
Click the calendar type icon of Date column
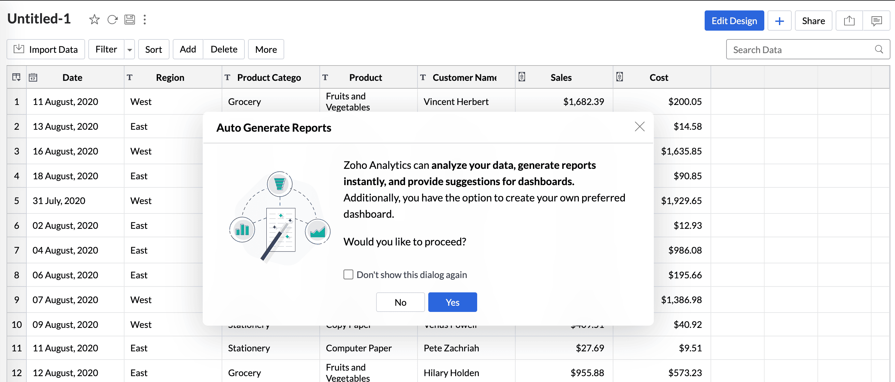33,77
